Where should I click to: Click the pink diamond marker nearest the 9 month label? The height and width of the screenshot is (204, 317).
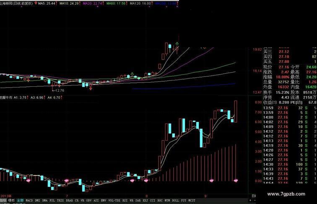tap(211, 181)
